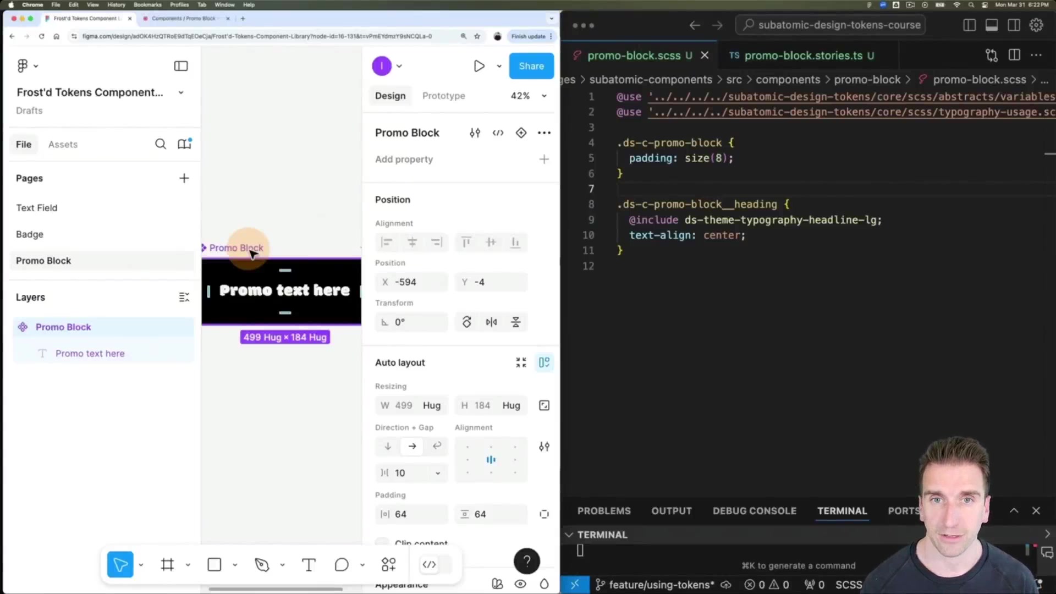Flip vertical icon in Transform
Viewport: 1056px width, 594px height.
click(516, 322)
